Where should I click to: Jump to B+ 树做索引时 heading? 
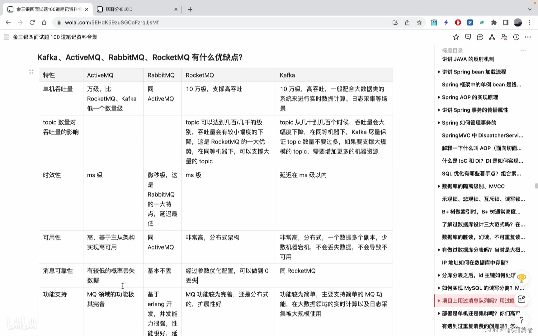point(481,212)
